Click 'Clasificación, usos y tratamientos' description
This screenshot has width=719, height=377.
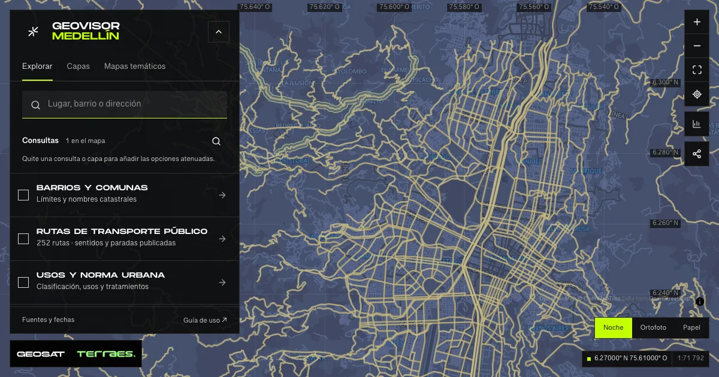tap(92, 287)
